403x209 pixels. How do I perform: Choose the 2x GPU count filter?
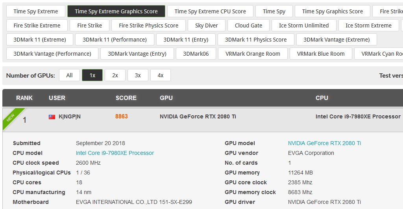[115, 75]
